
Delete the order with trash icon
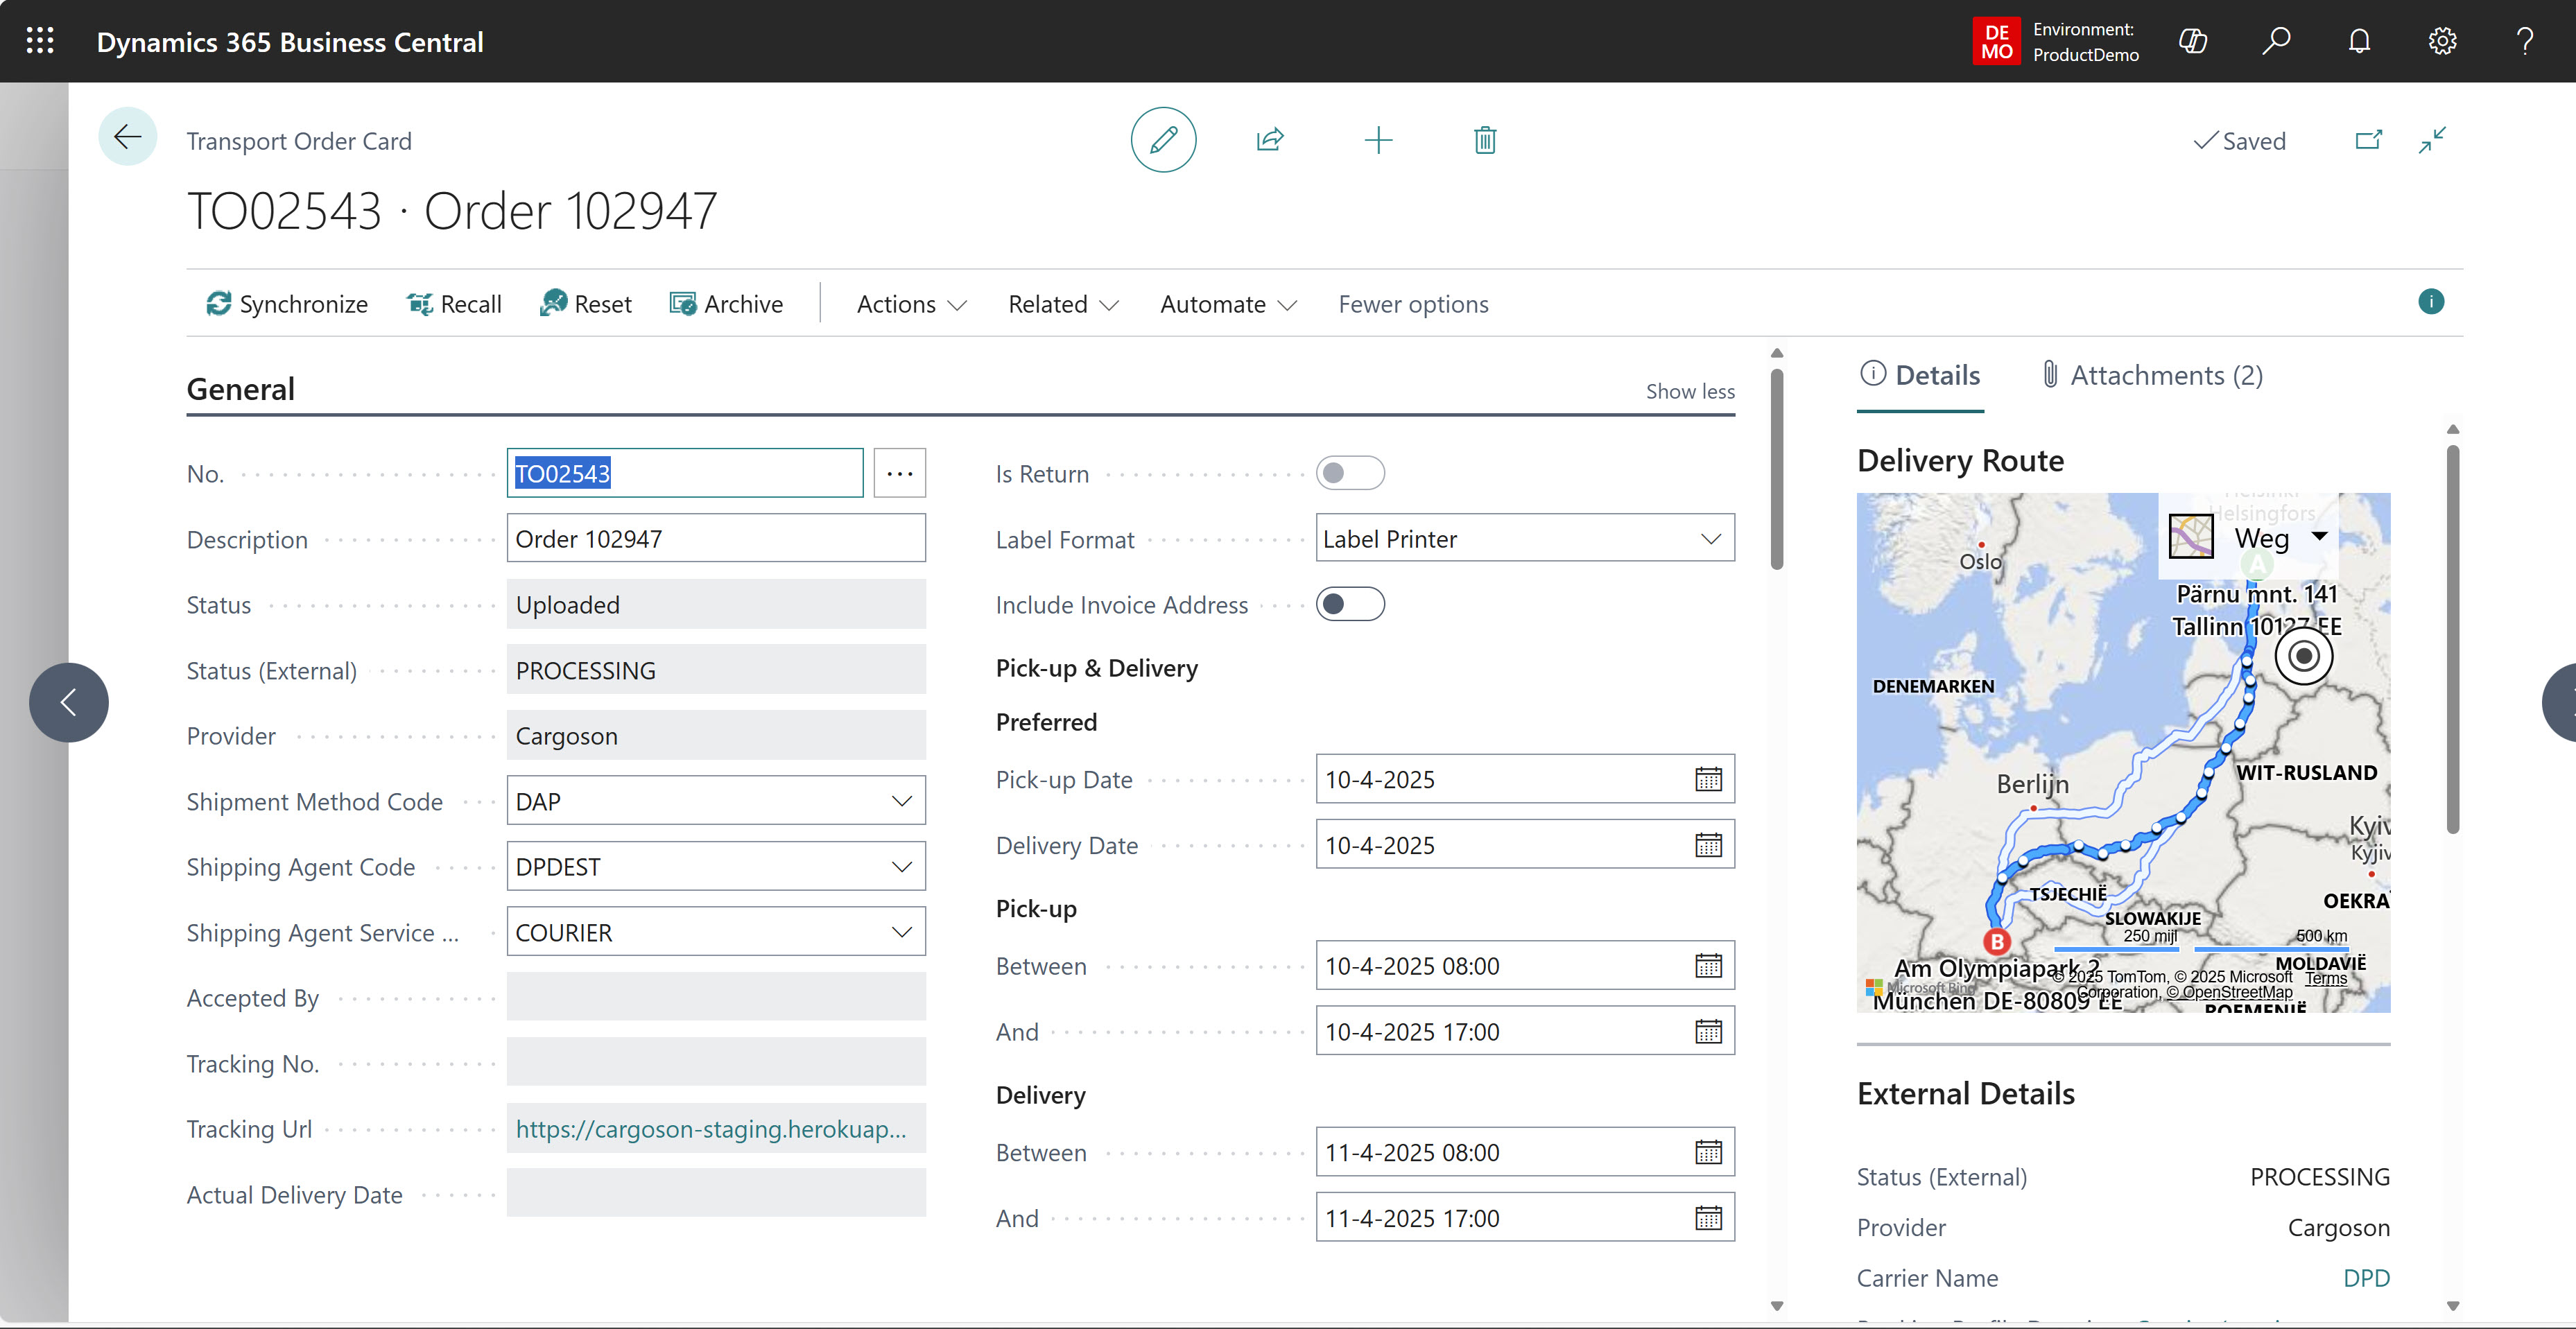point(1485,140)
